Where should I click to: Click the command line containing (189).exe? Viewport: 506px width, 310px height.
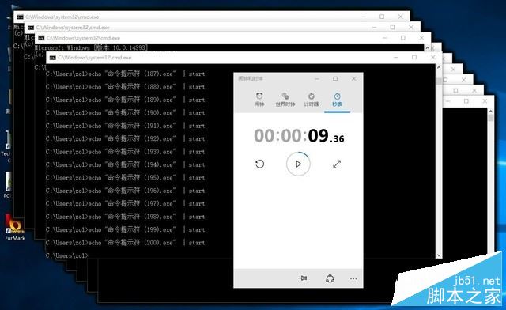coord(125,100)
